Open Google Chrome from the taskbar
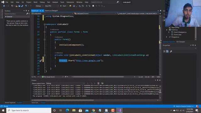 (93, 110)
